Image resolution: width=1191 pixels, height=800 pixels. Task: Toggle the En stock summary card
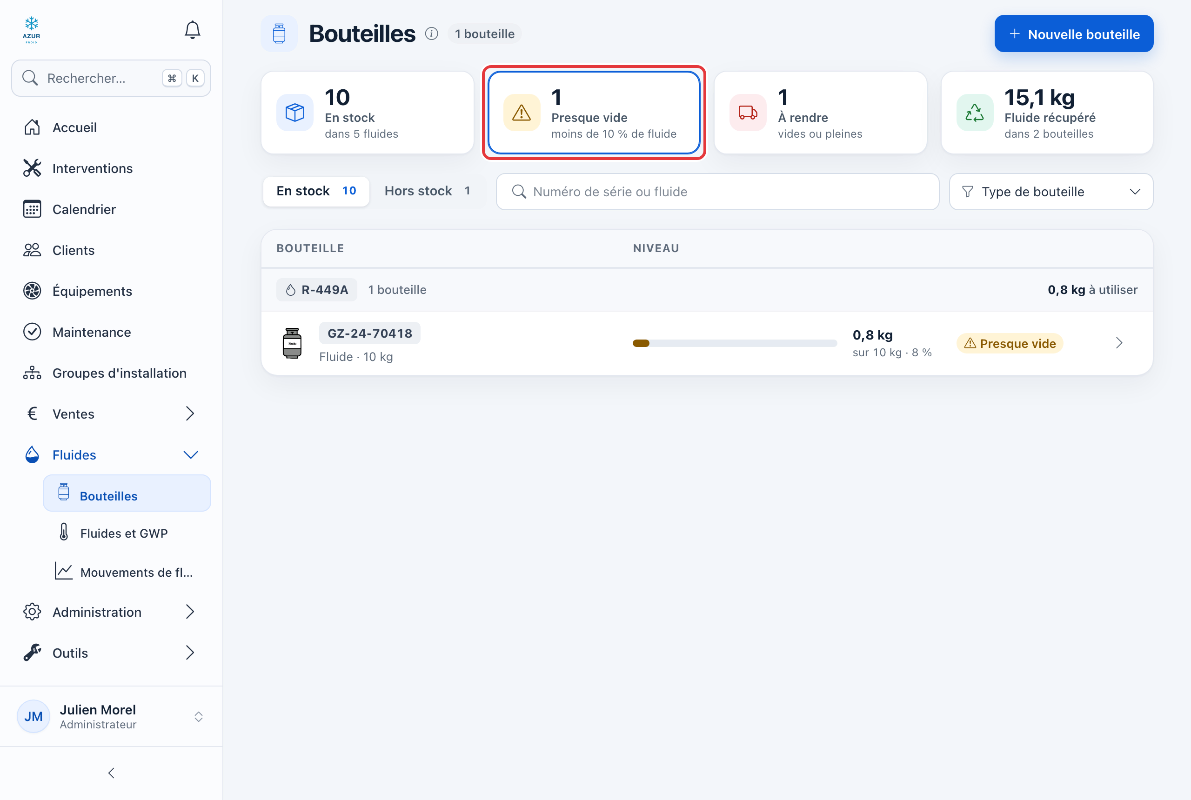point(368,112)
